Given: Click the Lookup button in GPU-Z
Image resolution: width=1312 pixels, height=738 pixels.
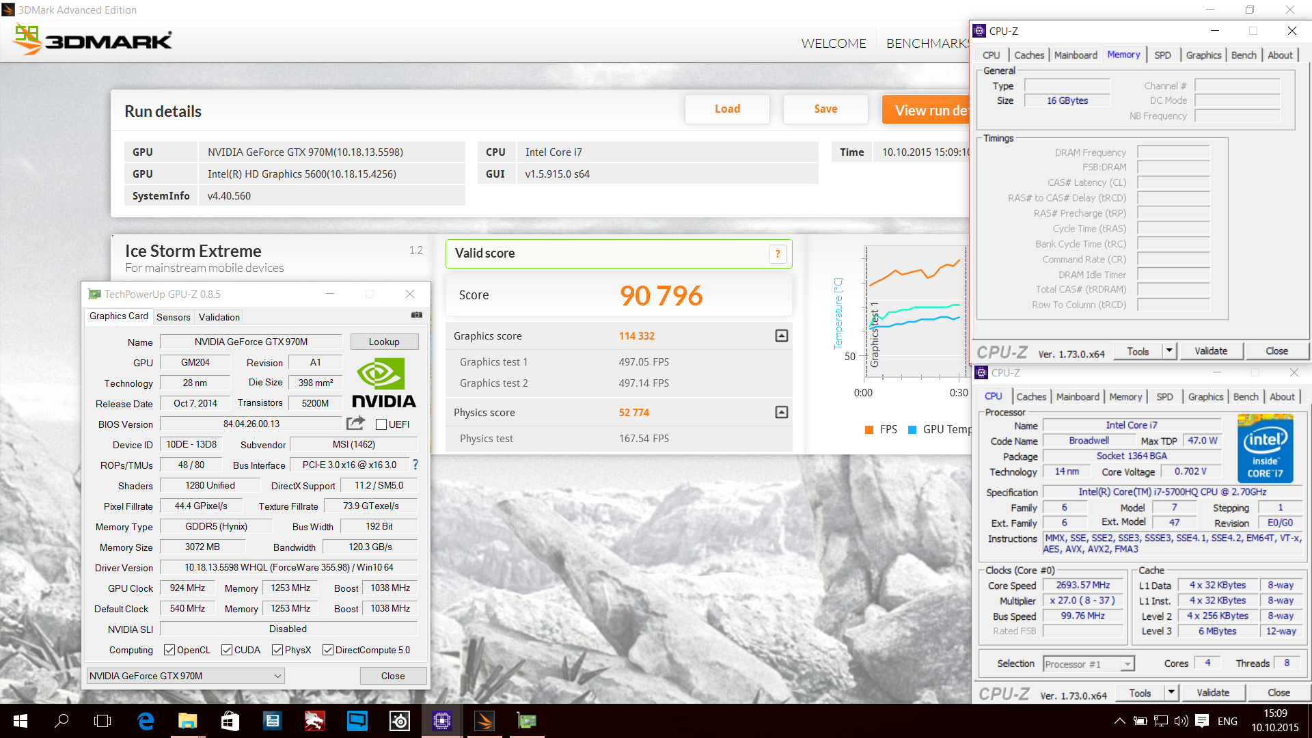Looking at the screenshot, I should tap(384, 342).
